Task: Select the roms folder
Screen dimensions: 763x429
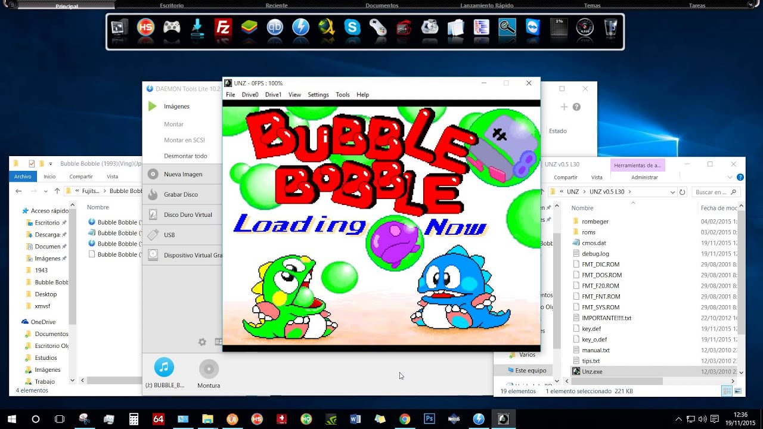Action: (588, 232)
